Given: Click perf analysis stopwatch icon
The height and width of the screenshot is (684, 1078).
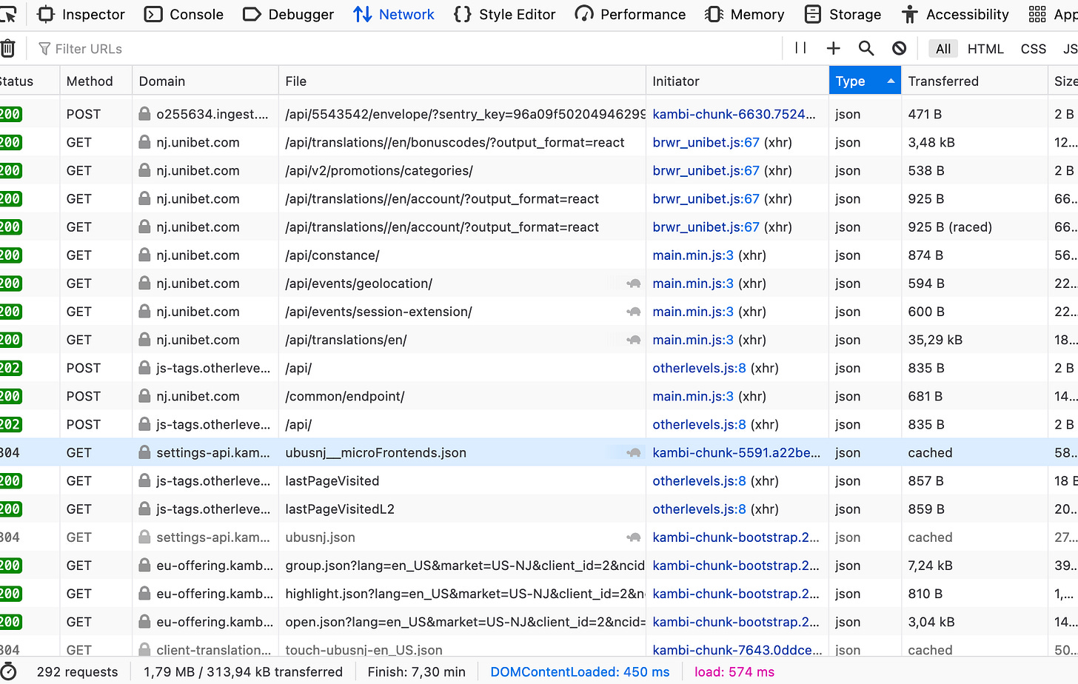Looking at the screenshot, I should coord(7,671).
